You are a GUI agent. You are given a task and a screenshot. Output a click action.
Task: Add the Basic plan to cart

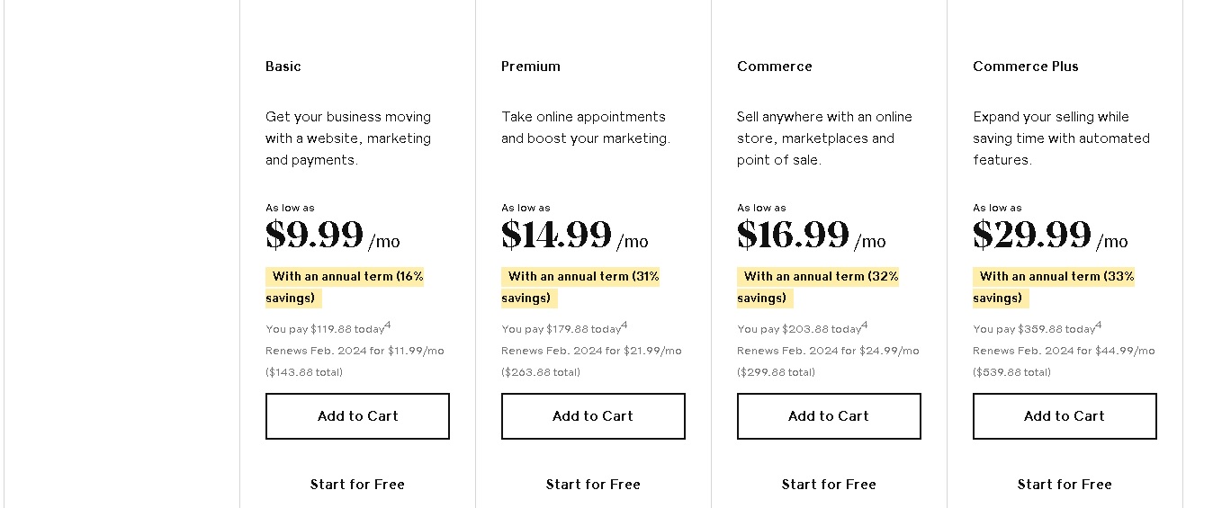pos(357,416)
